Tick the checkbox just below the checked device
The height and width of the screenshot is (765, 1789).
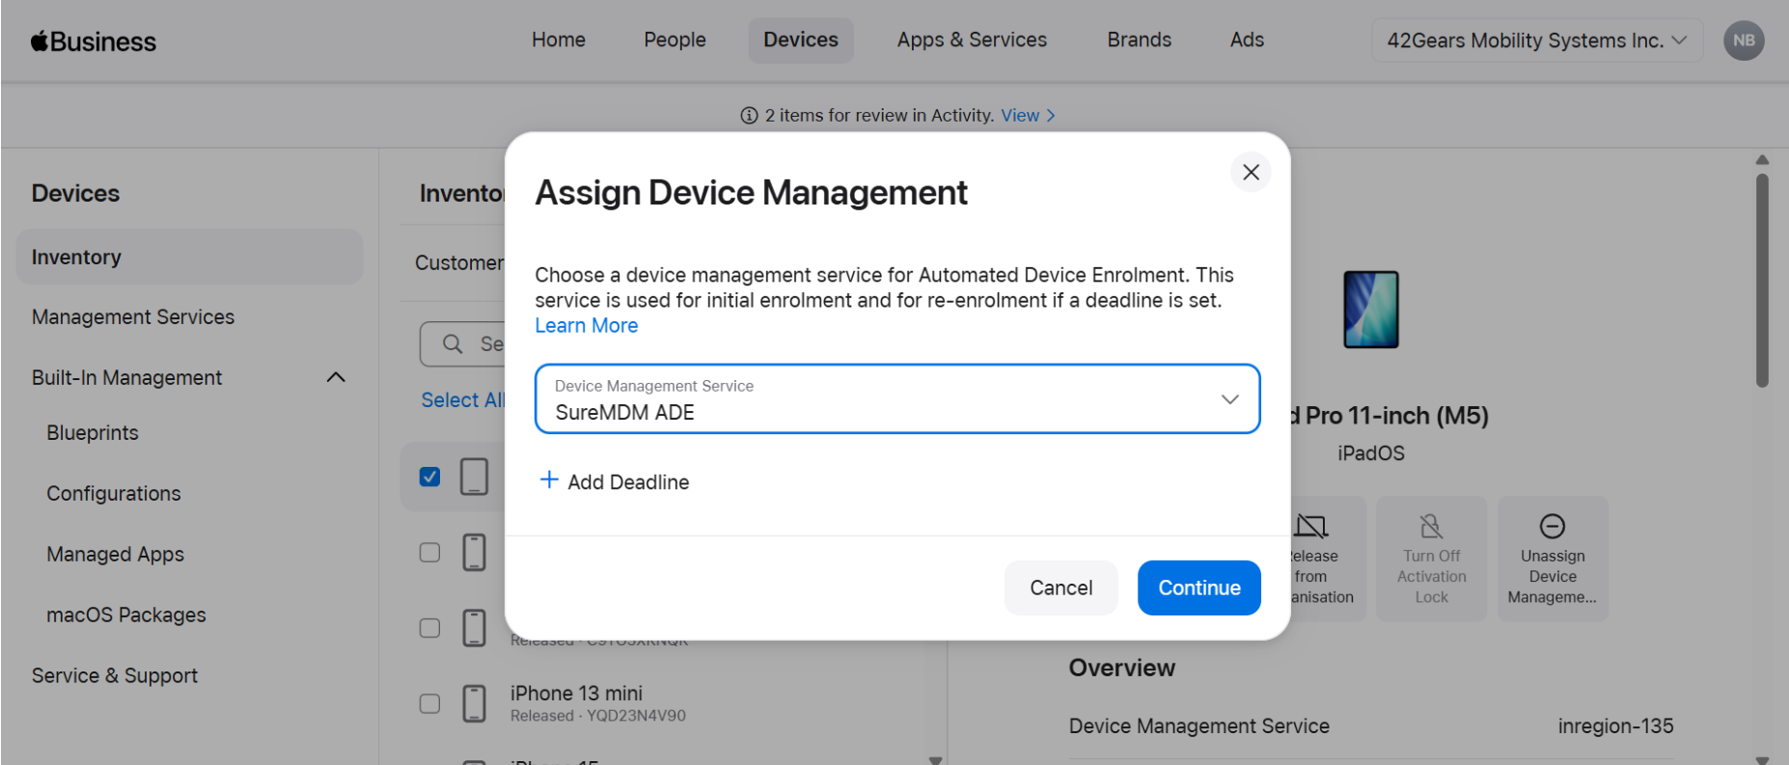[430, 552]
